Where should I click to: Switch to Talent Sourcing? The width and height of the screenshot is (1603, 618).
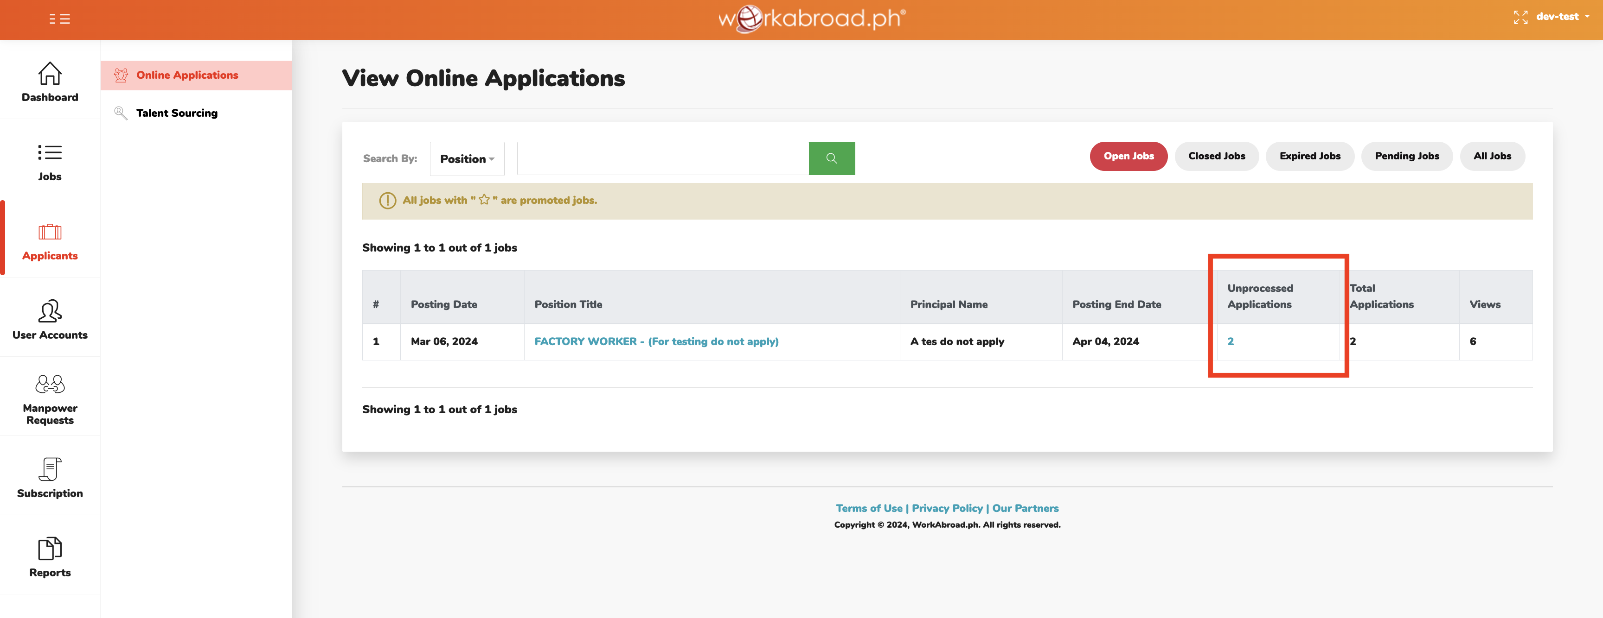tap(177, 113)
